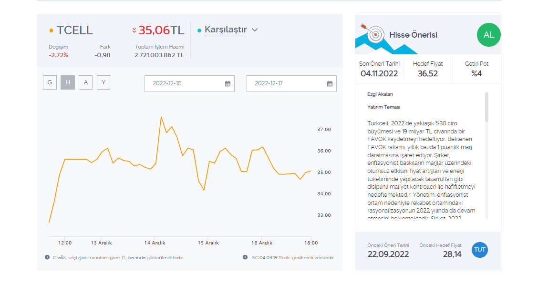The width and height of the screenshot is (538, 284).
Task: Click the 35,06TL price value
Action: click(x=161, y=30)
